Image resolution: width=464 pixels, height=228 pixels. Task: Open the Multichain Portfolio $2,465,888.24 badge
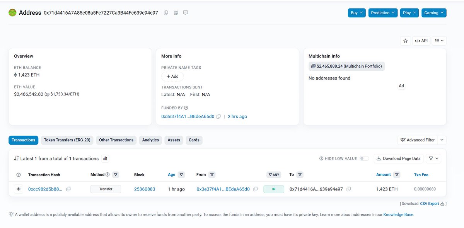346,66
